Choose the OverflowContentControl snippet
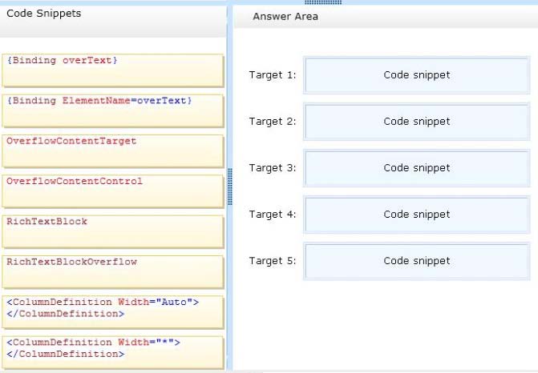This screenshot has height=373, width=538. coord(113,191)
